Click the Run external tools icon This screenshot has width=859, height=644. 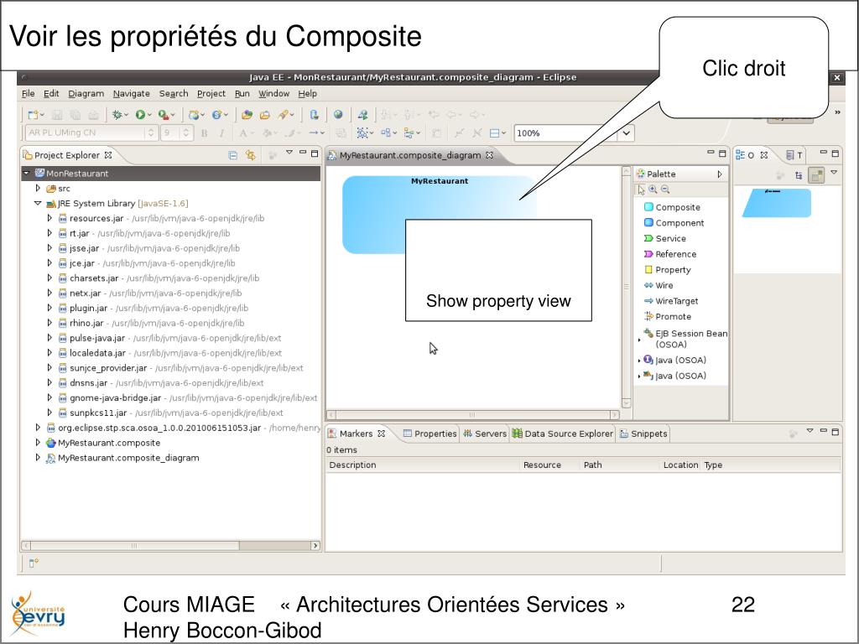coord(164,114)
